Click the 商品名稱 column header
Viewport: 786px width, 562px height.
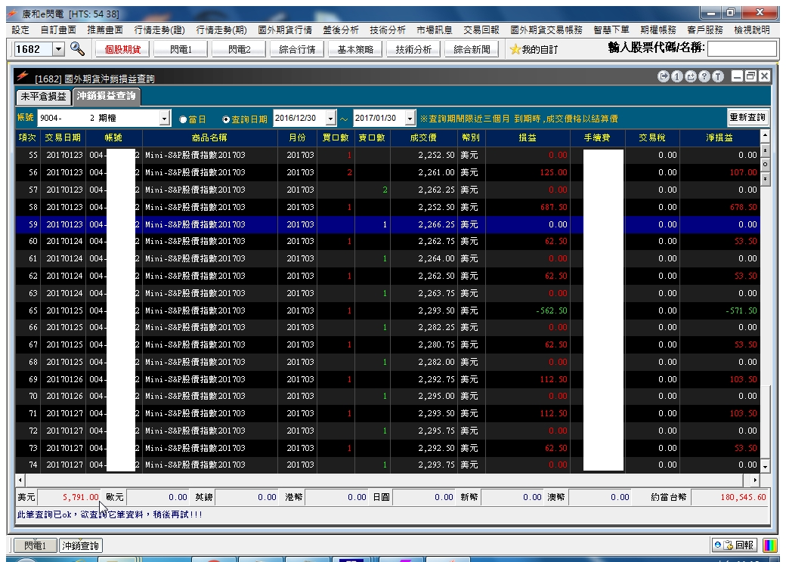pyautogui.click(x=209, y=137)
